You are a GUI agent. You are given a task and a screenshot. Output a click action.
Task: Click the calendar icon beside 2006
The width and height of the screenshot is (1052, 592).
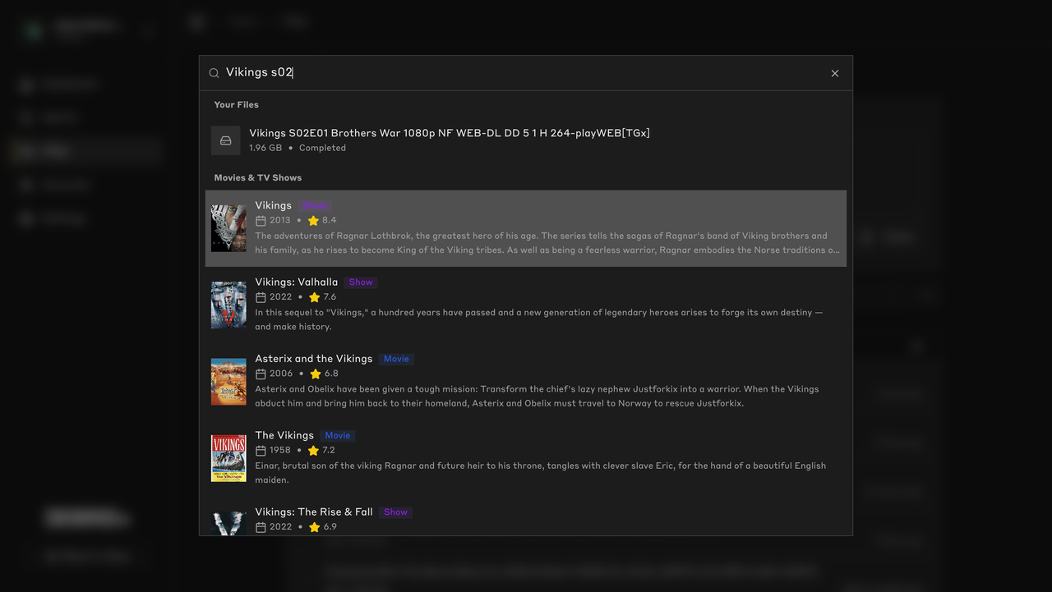261,374
